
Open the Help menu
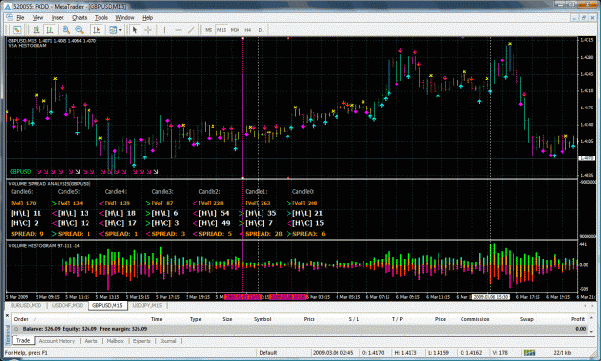pyautogui.click(x=147, y=17)
